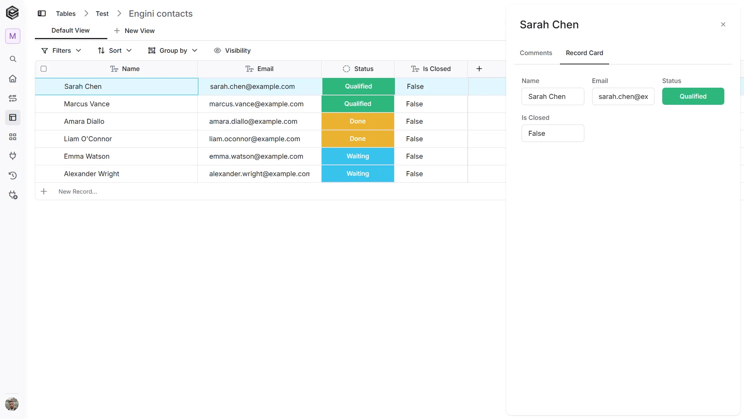This screenshot has width=744, height=419.
Task: Click the Name column header
Action: 125,69
